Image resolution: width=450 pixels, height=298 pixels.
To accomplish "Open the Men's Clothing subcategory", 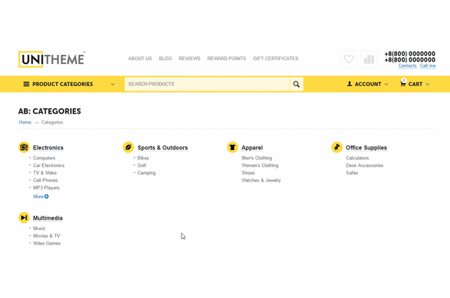I will [256, 158].
